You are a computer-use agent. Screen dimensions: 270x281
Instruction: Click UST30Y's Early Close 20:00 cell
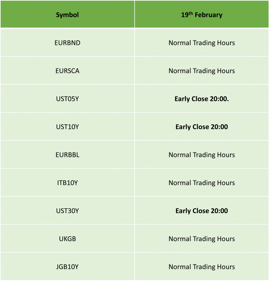[x=202, y=210]
